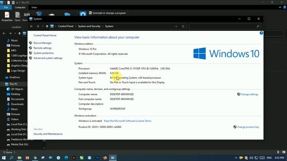Open Chrome from taskbar
The width and height of the screenshot is (287, 161).
pyautogui.click(x=35, y=158)
